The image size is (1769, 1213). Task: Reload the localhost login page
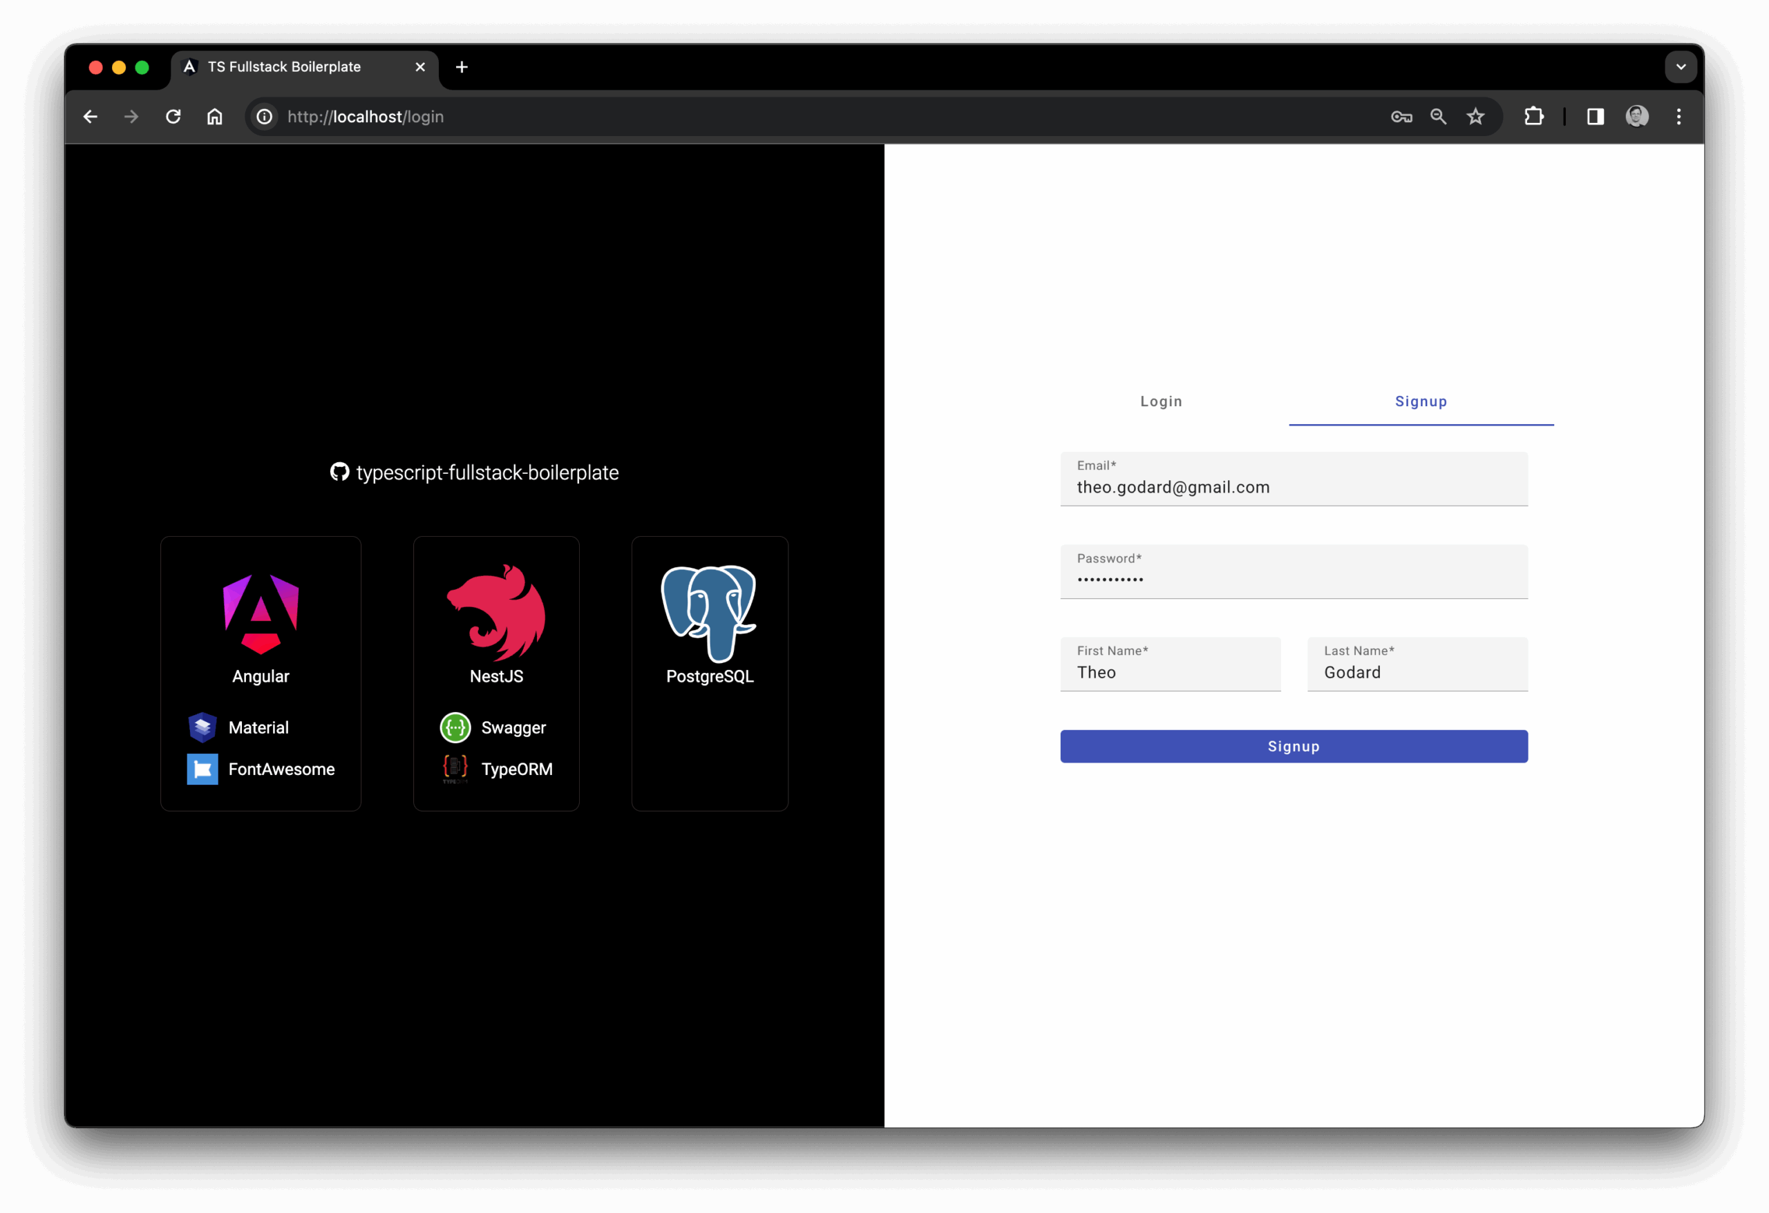click(173, 117)
